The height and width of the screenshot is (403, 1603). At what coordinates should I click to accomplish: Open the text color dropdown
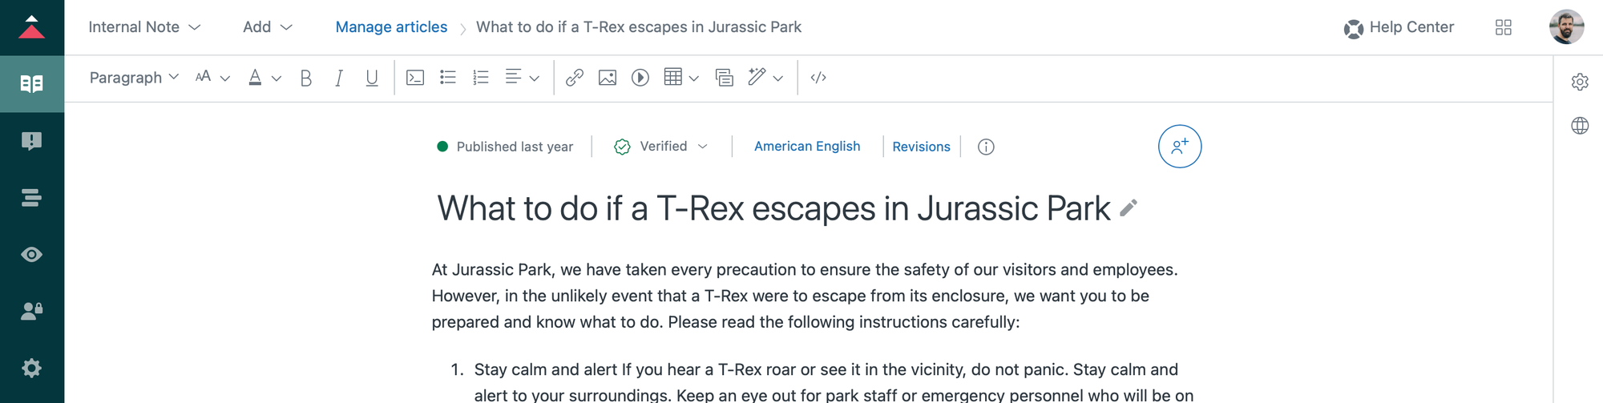pos(264,78)
